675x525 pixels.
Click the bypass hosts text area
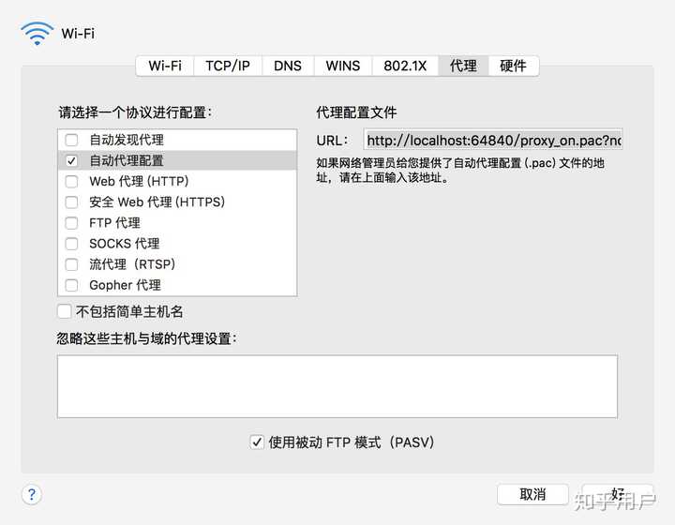point(337,386)
